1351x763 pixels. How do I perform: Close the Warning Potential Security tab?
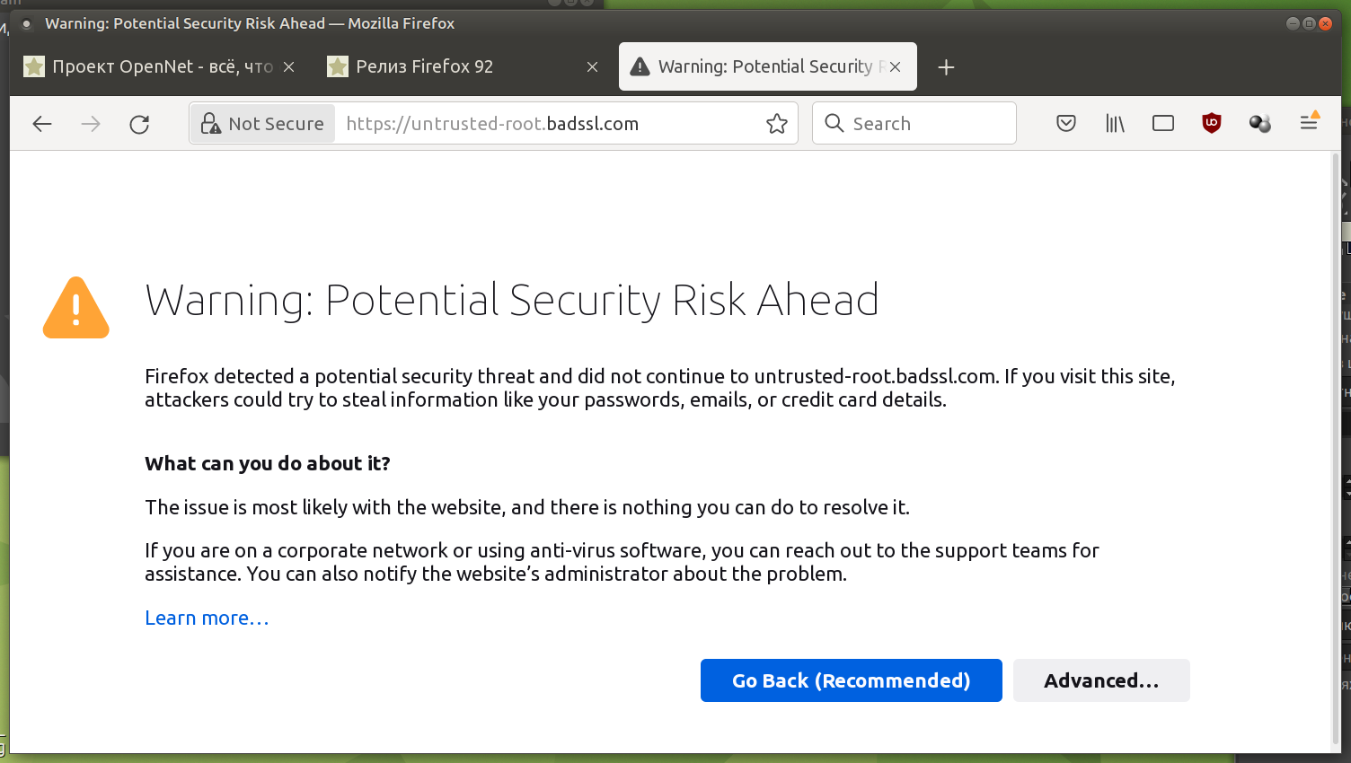click(895, 66)
